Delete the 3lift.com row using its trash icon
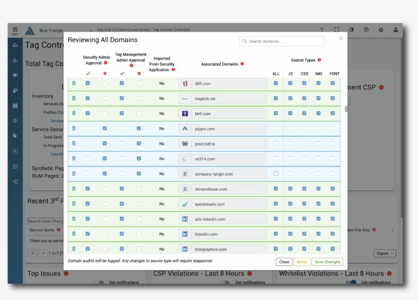The height and width of the screenshot is (300, 418). 74,84
